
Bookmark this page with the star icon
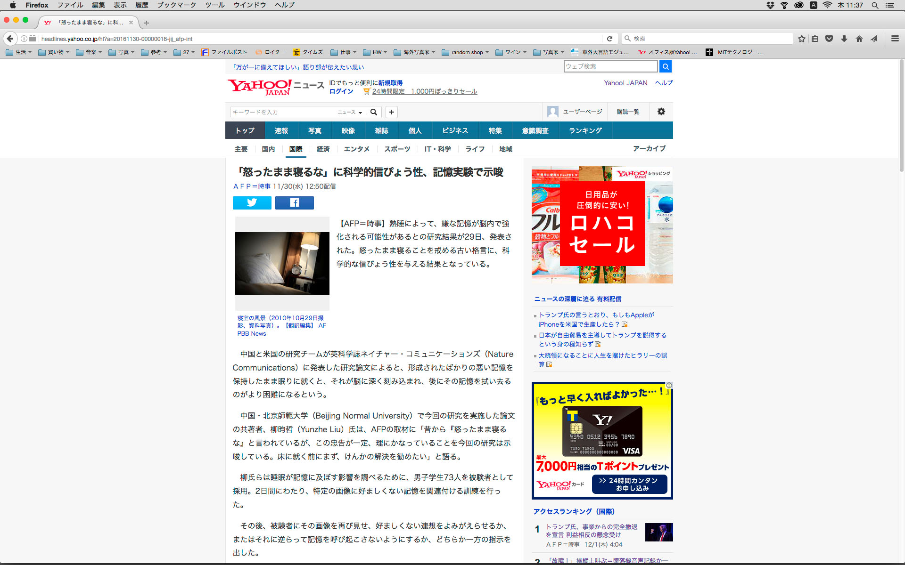801,39
